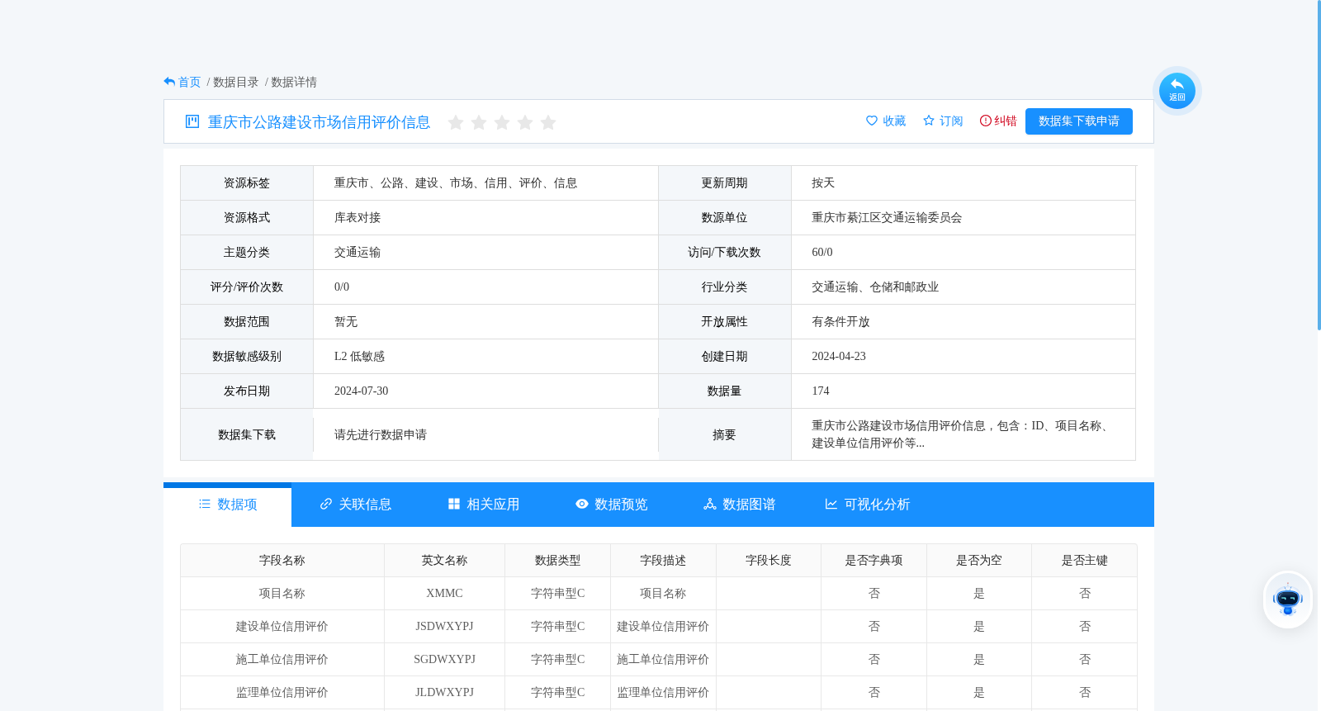1321x711 pixels.
Task: Click the dataset icon beside the title
Action: click(x=192, y=121)
